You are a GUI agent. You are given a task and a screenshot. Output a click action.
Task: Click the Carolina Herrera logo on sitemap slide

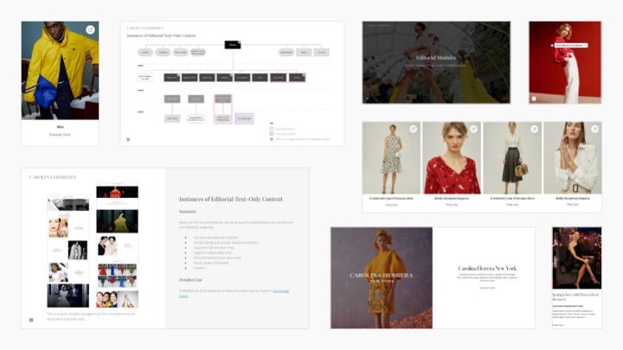pos(145,29)
